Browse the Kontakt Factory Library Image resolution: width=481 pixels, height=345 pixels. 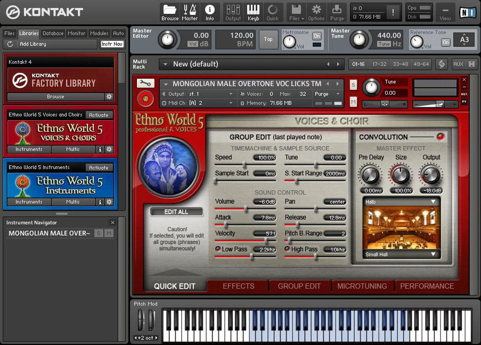(x=55, y=97)
